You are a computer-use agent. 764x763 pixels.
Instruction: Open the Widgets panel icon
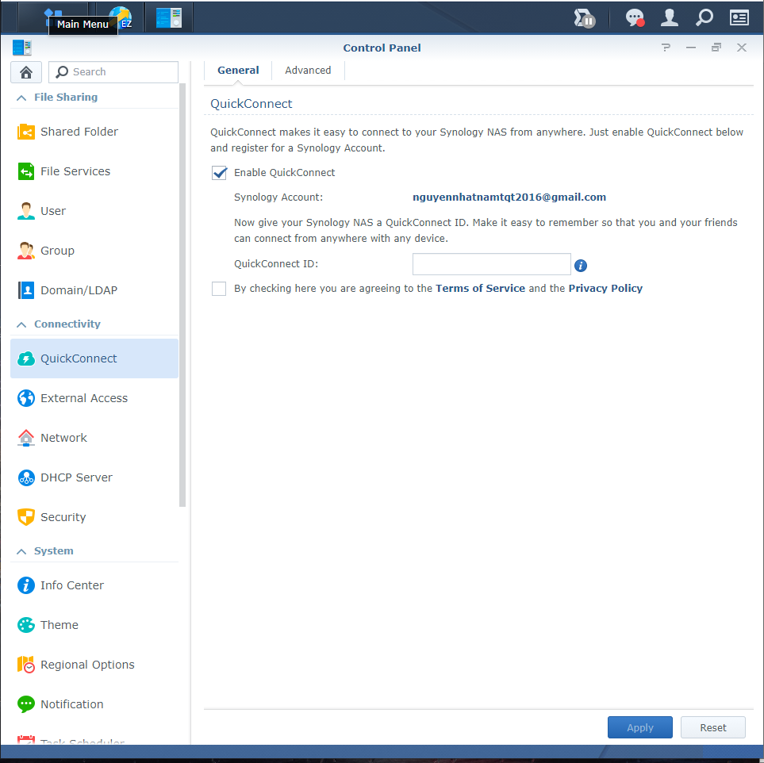[x=739, y=17]
